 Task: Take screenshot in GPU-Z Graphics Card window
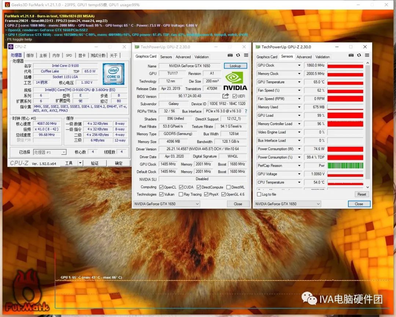230,55
